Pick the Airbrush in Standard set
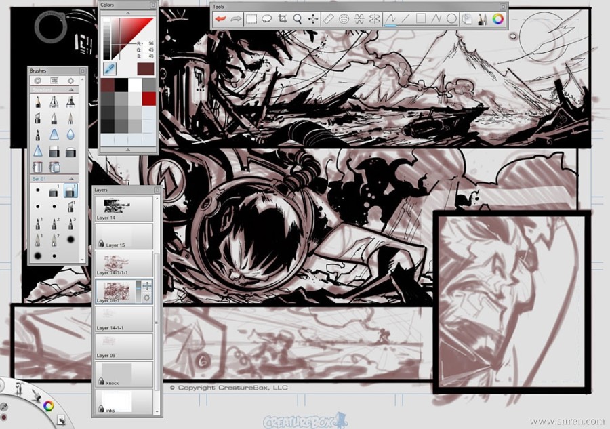 (x=54, y=102)
